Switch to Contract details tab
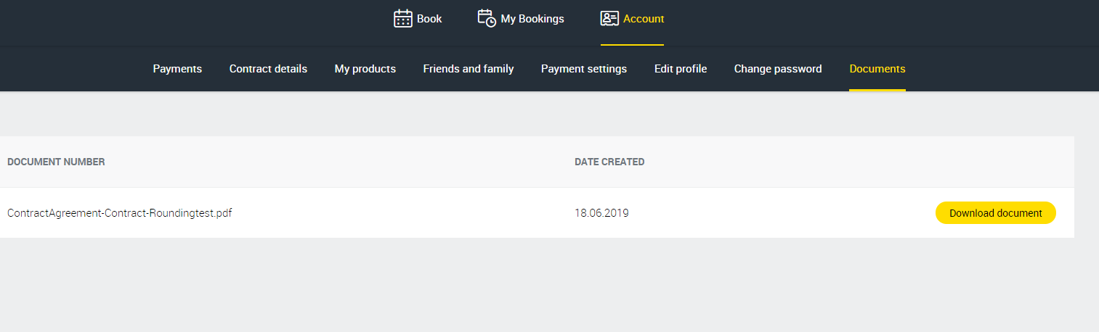The width and height of the screenshot is (1099, 332). pos(268,69)
